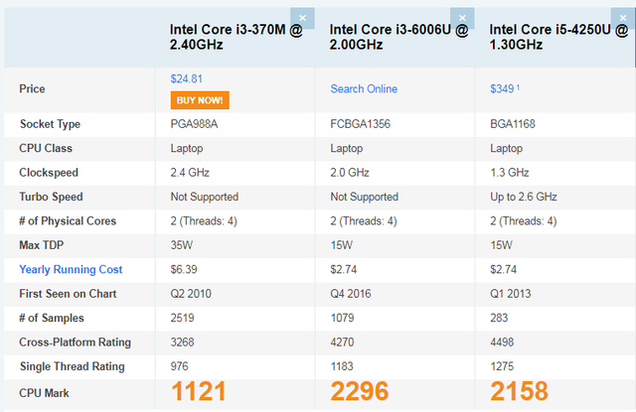
Task: Select the 2158 CPU Mark score
Action: tap(519, 391)
